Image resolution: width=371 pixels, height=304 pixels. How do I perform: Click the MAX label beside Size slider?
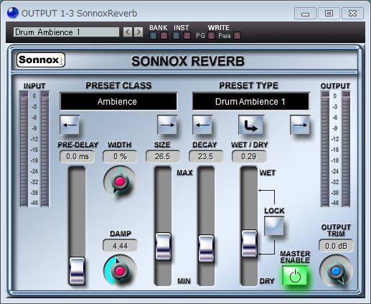[x=184, y=173]
